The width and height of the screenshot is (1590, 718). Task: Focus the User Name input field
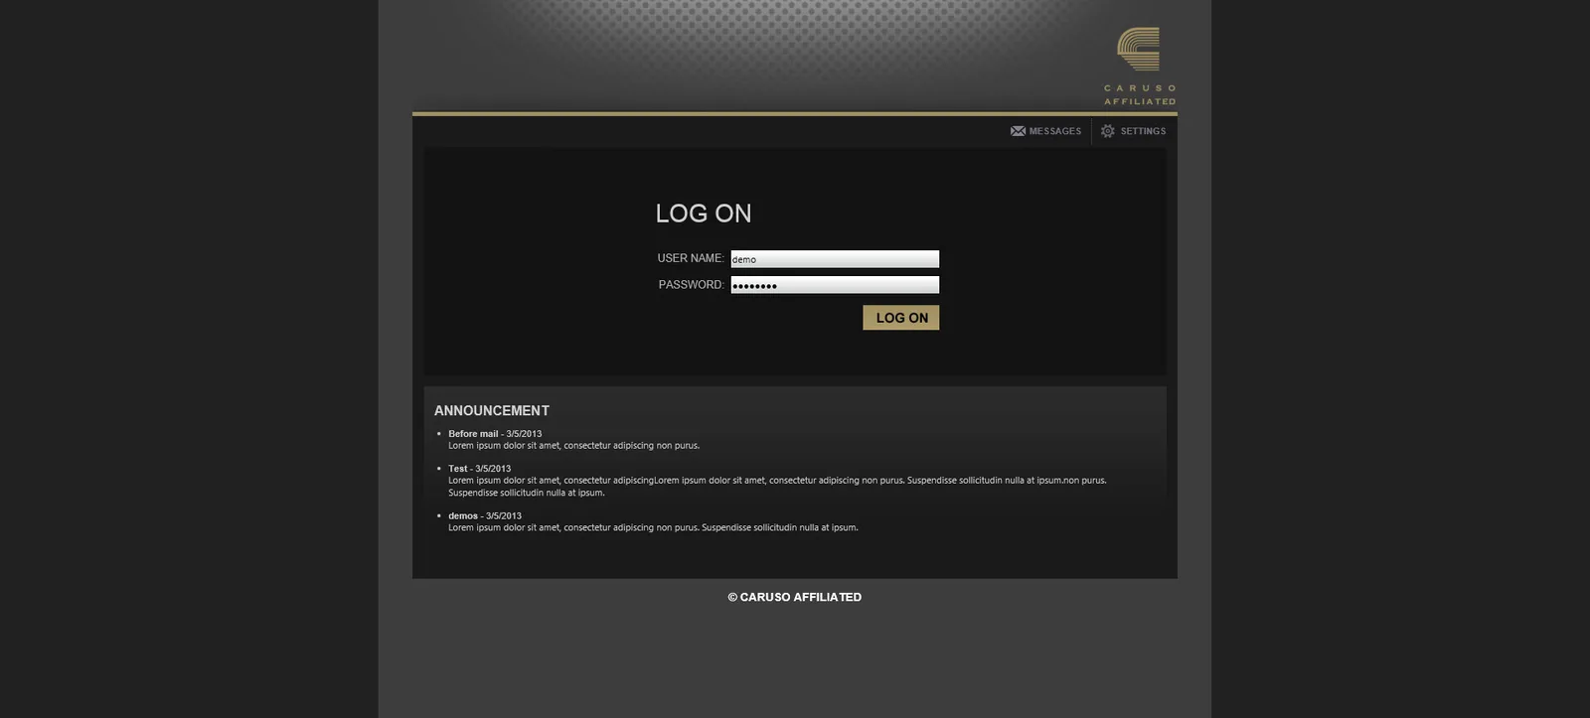[x=835, y=259]
